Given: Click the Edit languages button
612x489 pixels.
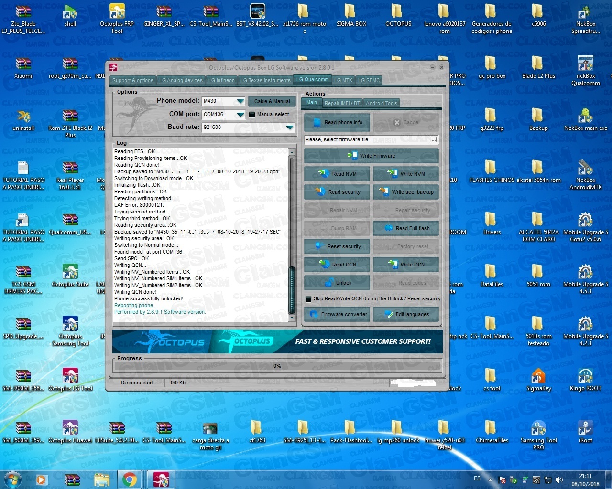Looking at the screenshot, I should pyautogui.click(x=406, y=314).
